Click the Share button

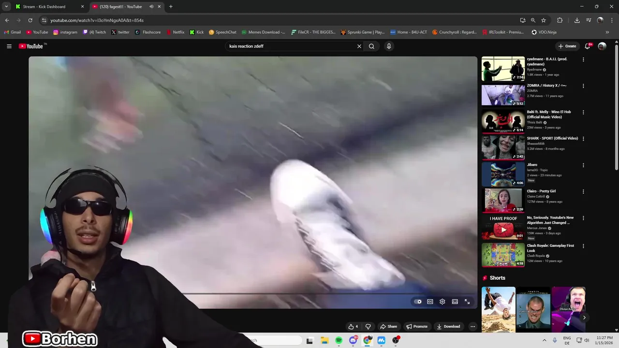click(x=388, y=326)
